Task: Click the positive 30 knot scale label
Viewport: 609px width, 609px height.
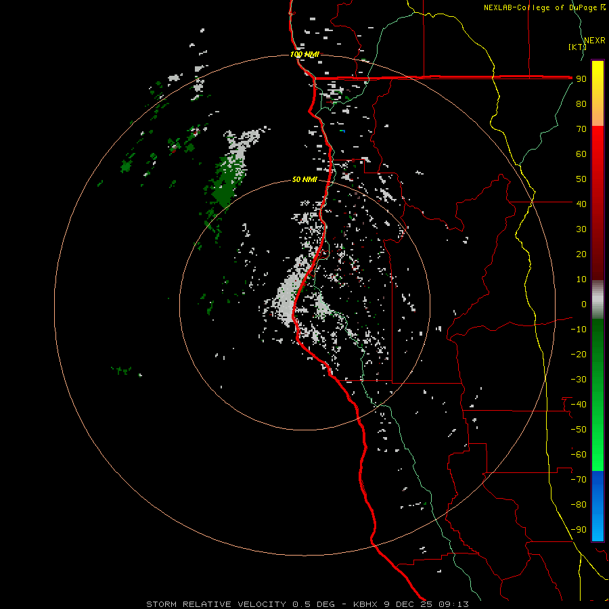Action: coord(581,229)
